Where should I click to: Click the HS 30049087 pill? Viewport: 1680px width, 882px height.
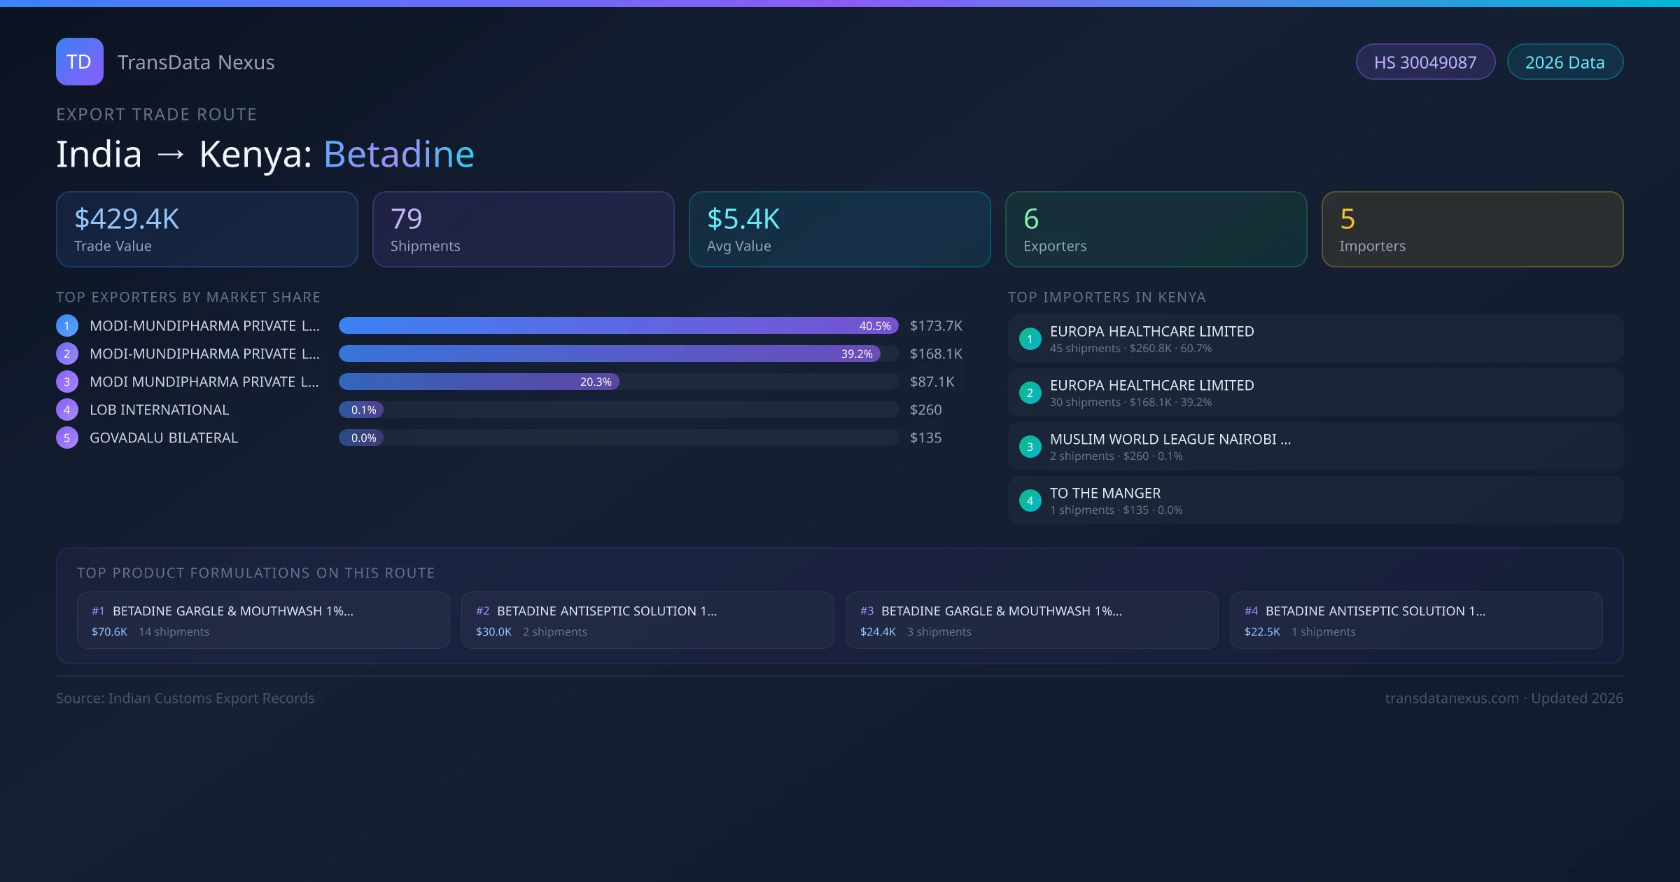click(1425, 62)
